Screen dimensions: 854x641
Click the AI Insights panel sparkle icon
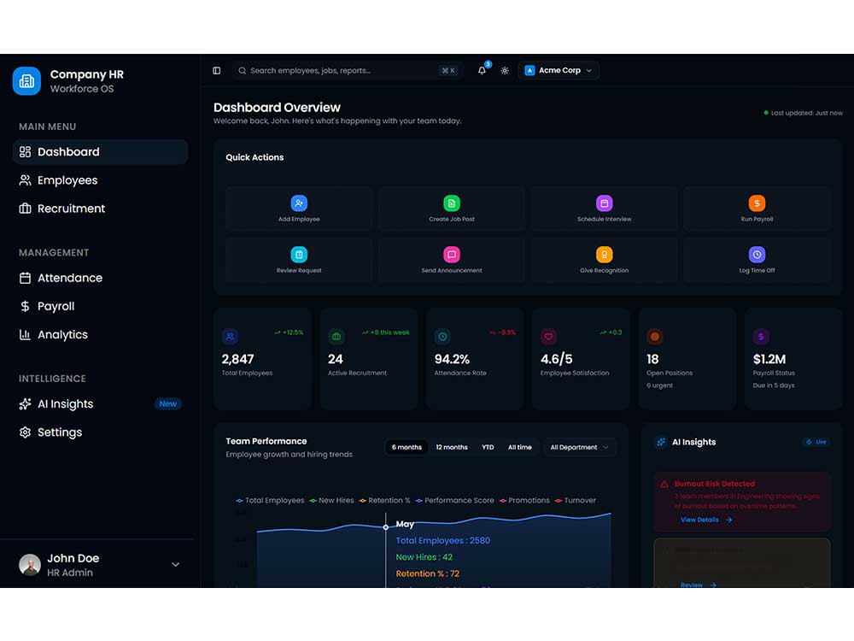pos(661,442)
